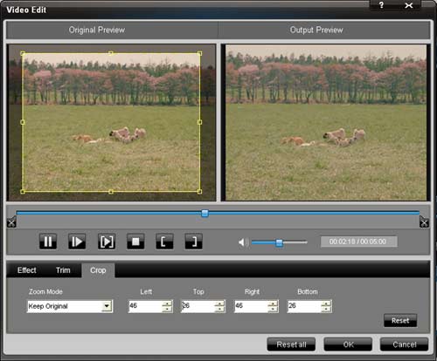Open the help question mark
The image size is (437, 361).
click(x=381, y=5)
